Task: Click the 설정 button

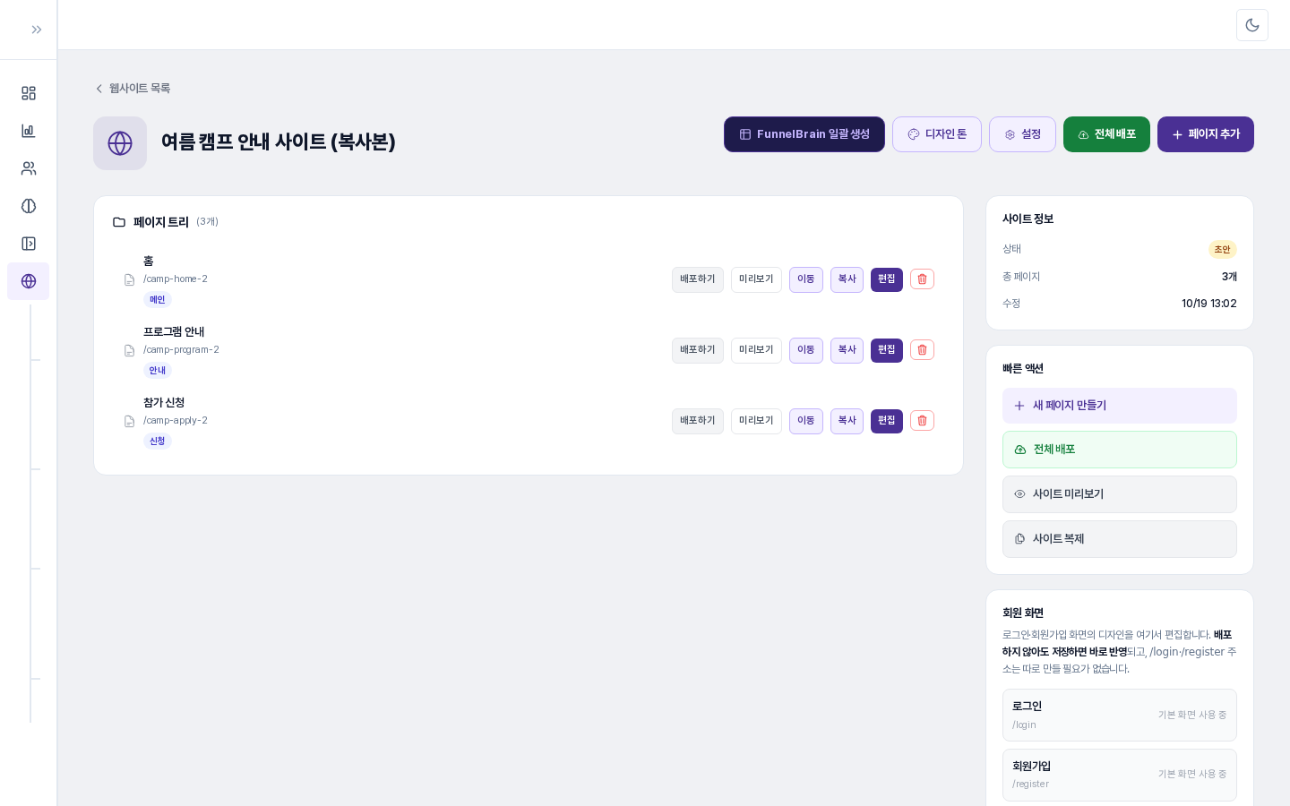Action: pos(1022,134)
